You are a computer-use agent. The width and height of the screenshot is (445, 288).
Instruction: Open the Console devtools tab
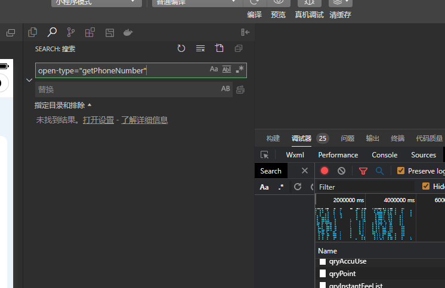point(385,155)
